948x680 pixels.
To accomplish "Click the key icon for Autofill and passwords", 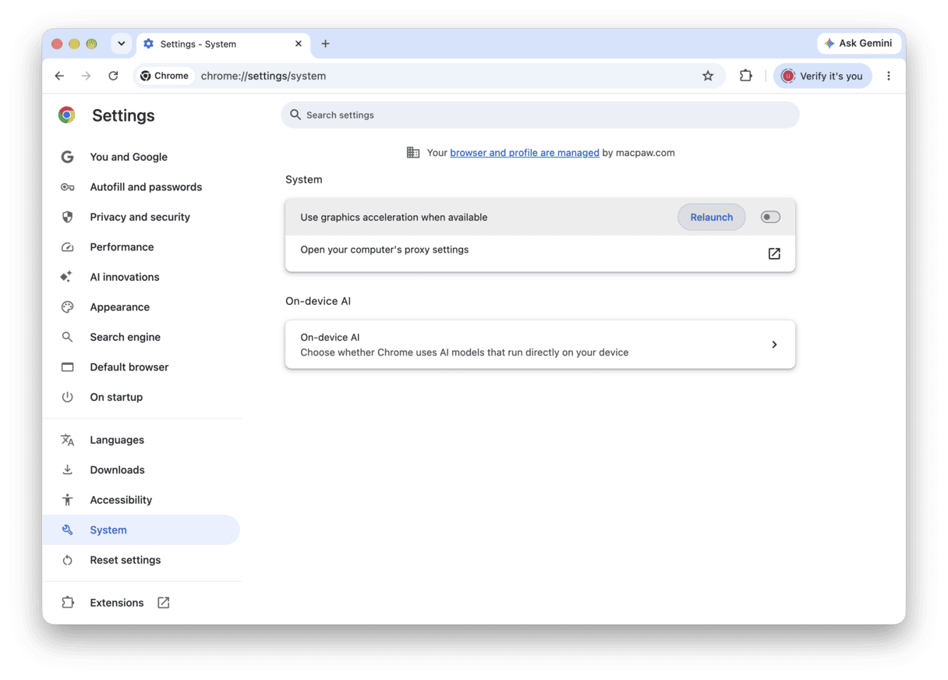I will tap(67, 187).
